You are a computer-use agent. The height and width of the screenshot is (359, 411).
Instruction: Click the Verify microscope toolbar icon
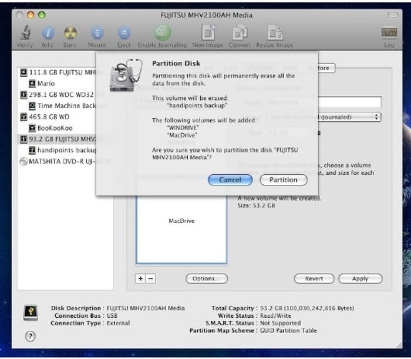point(25,33)
